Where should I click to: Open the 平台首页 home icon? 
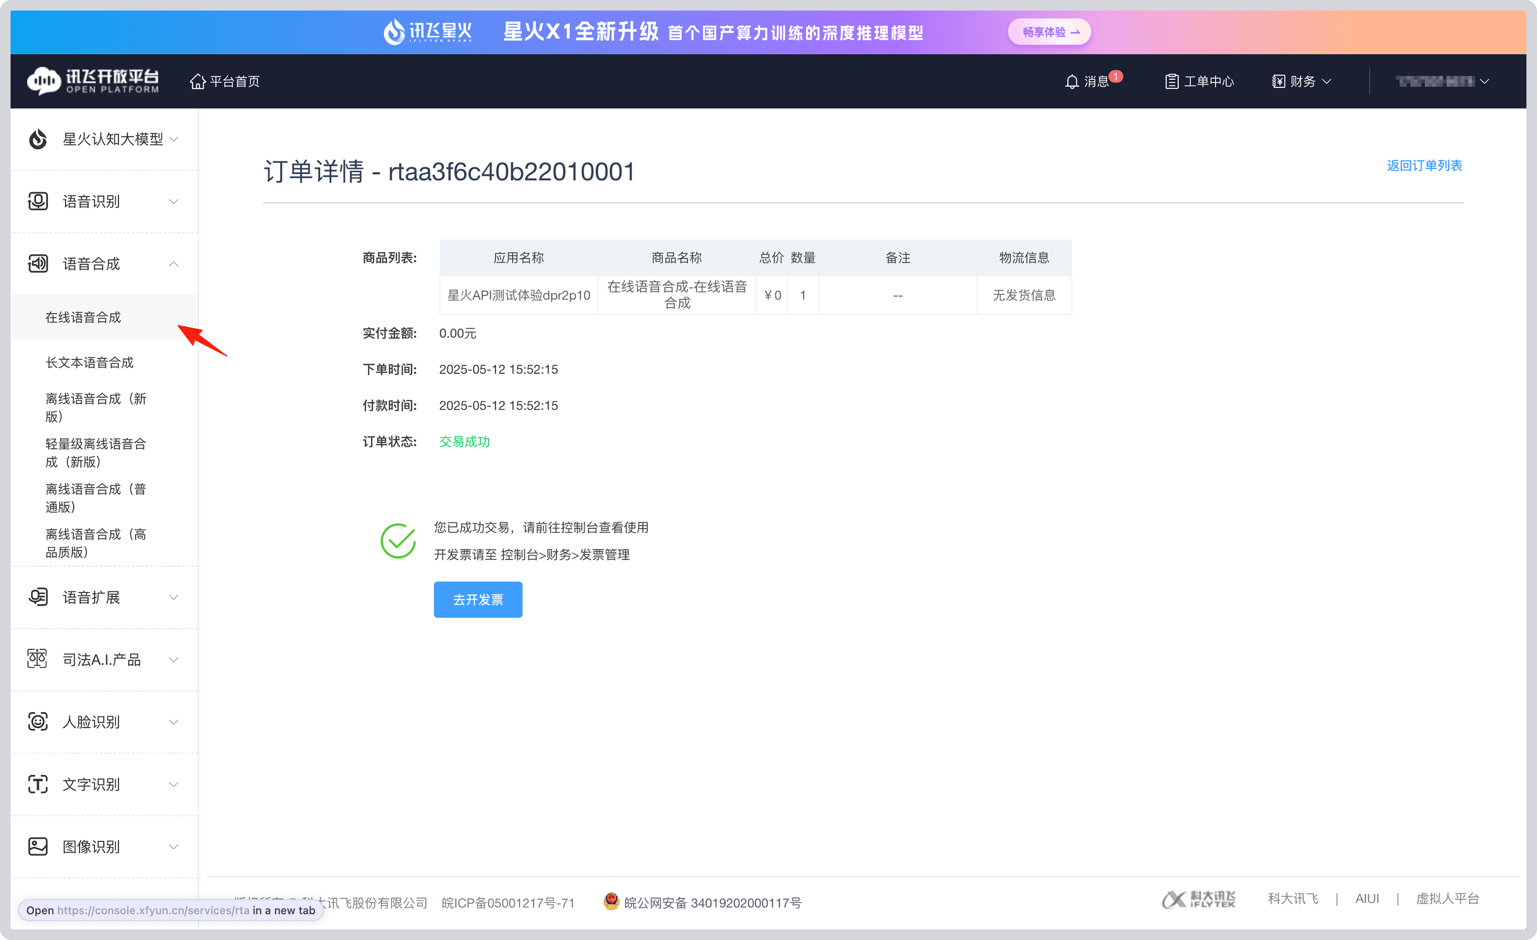pyautogui.click(x=198, y=81)
